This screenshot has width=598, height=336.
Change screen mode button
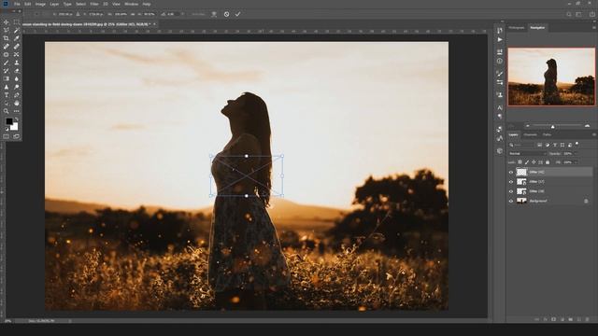(17, 136)
